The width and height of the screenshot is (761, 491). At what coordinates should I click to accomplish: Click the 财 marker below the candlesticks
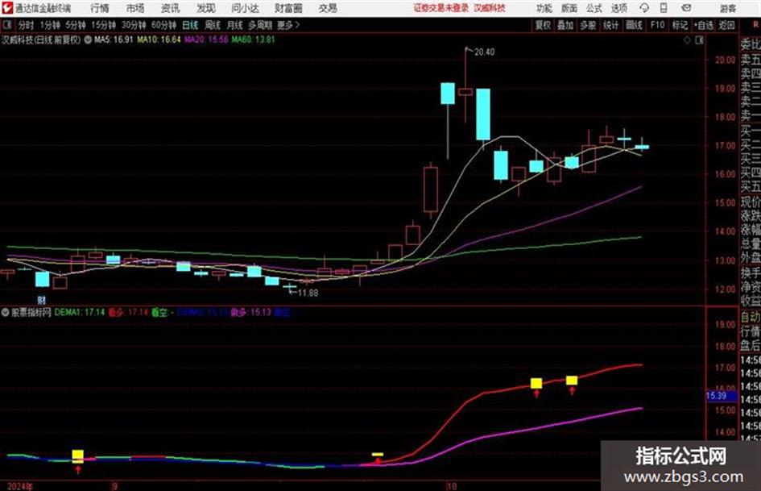[42, 300]
